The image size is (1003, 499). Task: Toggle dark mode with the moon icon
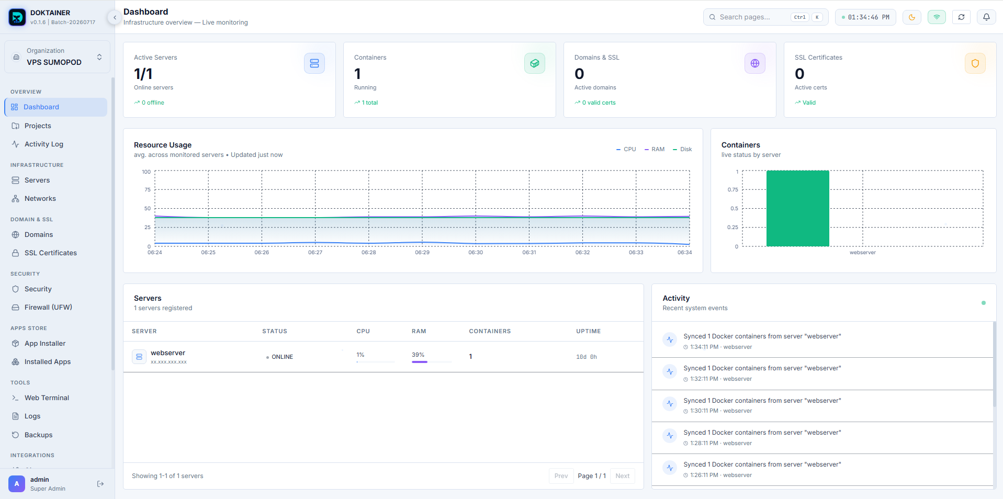(x=912, y=17)
